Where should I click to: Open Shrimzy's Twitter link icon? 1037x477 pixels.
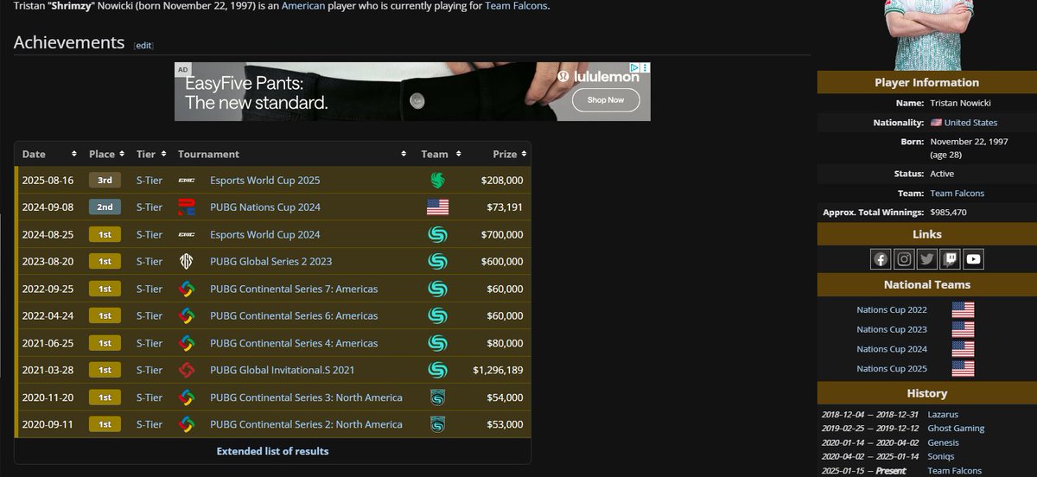tap(927, 258)
